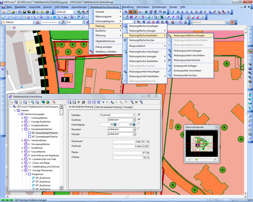Image resolution: width=253 pixels, height=202 pixels.
Task: Open the Dachform dropdown
Action: 134,120
